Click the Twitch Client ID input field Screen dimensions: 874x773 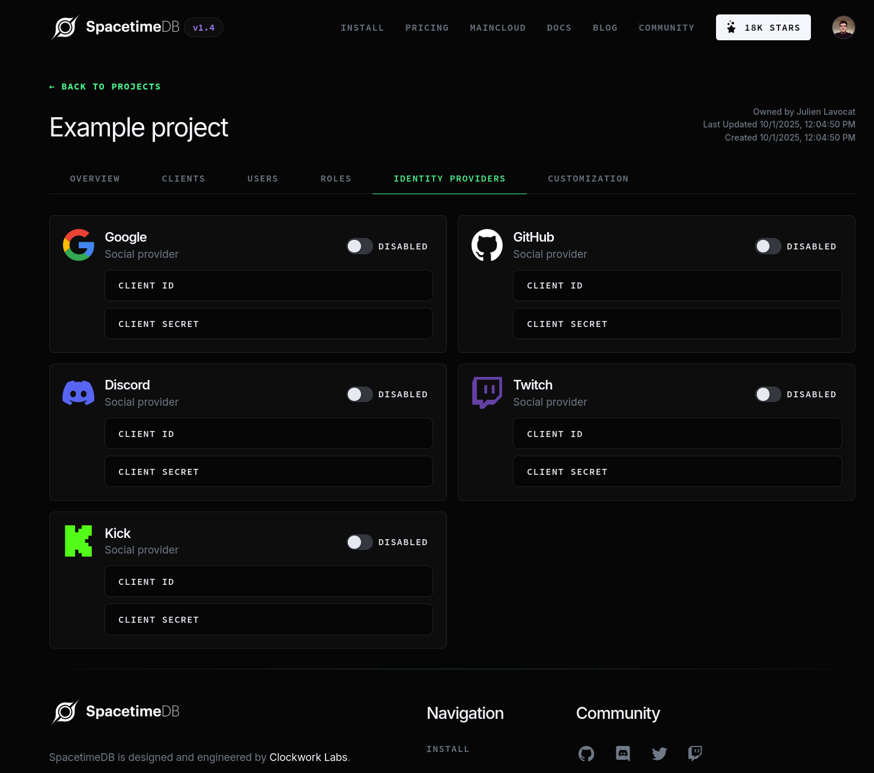(677, 433)
